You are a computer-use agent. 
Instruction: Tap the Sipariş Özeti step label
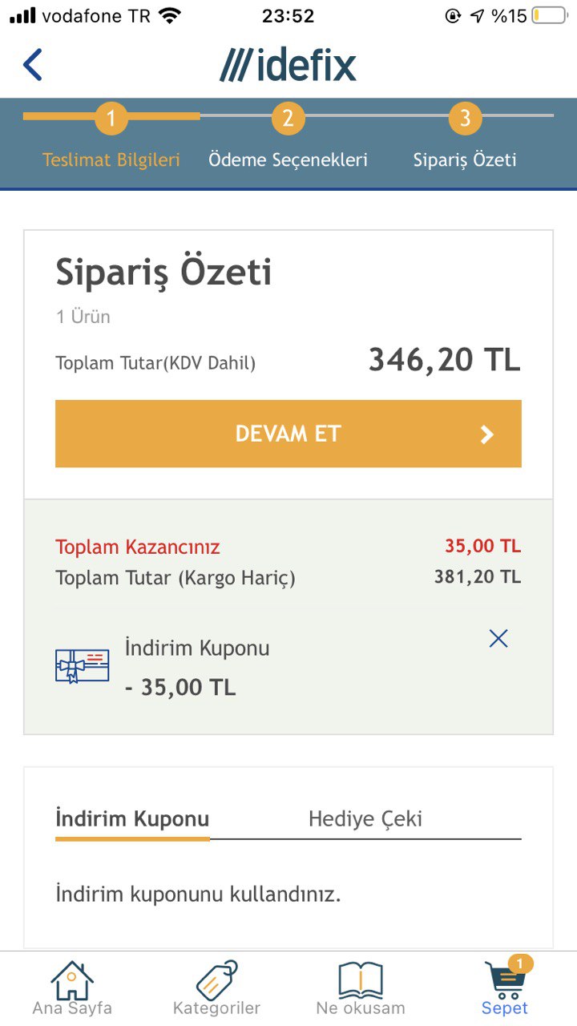pyautogui.click(x=465, y=160)
